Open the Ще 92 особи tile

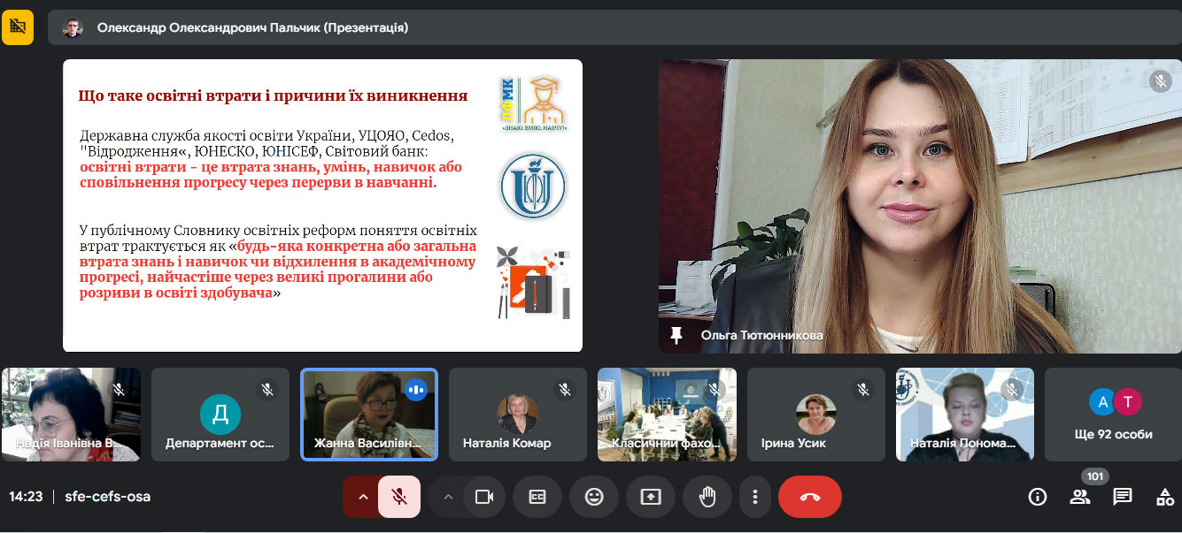click(1113, 415)
